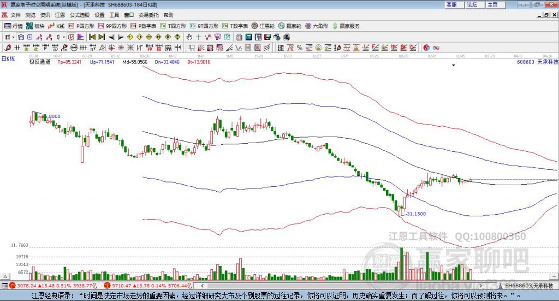Image resolution: width=559 pixels, height=301 pixels.
Task: Open the 帮助 menu
Action: point(168,15)
